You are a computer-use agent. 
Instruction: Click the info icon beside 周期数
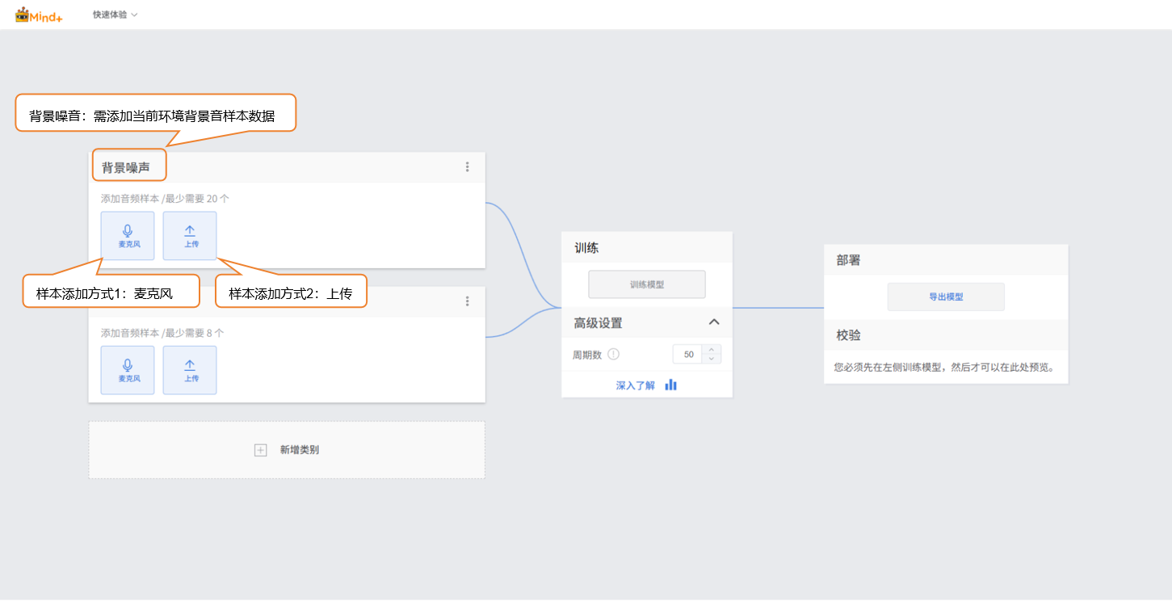[x=613, y=354]
